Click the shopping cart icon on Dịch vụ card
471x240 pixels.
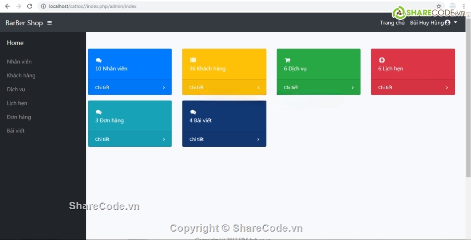pos(287,60)
